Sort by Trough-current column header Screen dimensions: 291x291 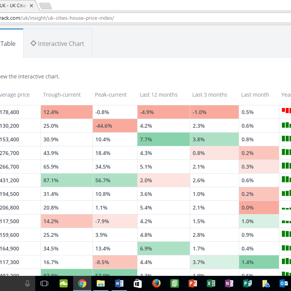[62, 95]
